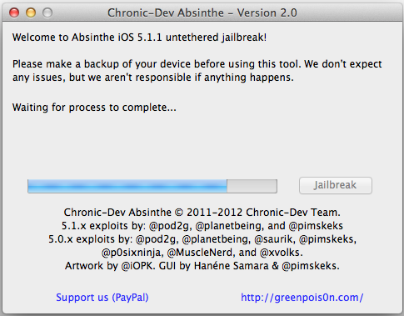
Task: Click the Chronic-Dev Absinthe Version 2.0 title
Action: coord(202,13)
